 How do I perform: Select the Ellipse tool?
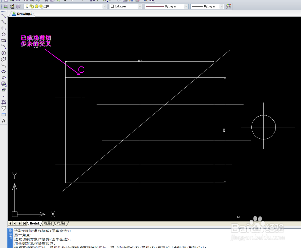click(x=3, y=71)
